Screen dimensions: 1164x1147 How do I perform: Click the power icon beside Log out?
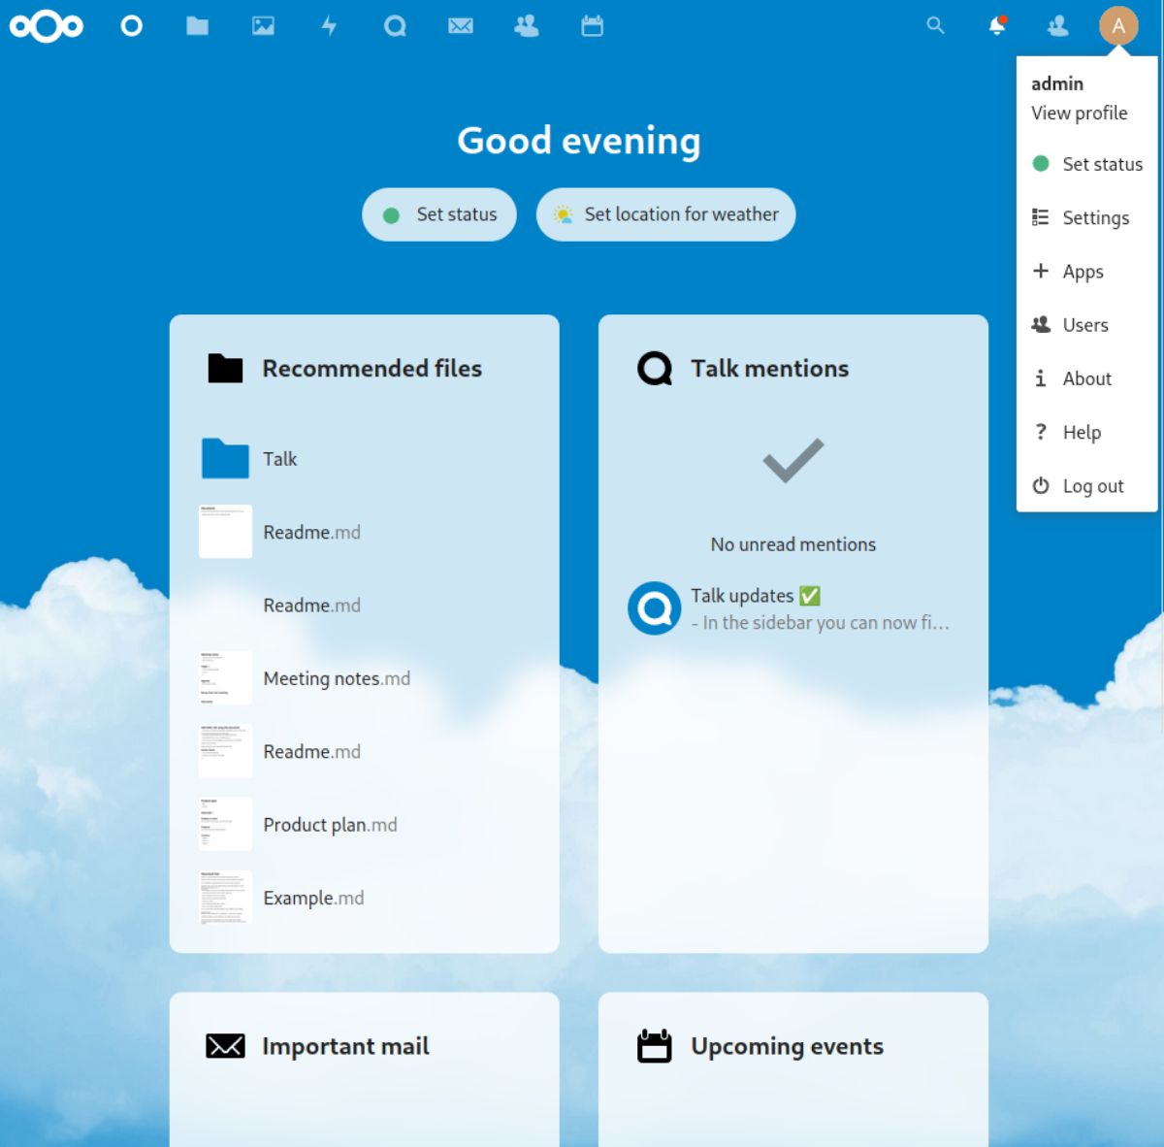(1041, 485)
